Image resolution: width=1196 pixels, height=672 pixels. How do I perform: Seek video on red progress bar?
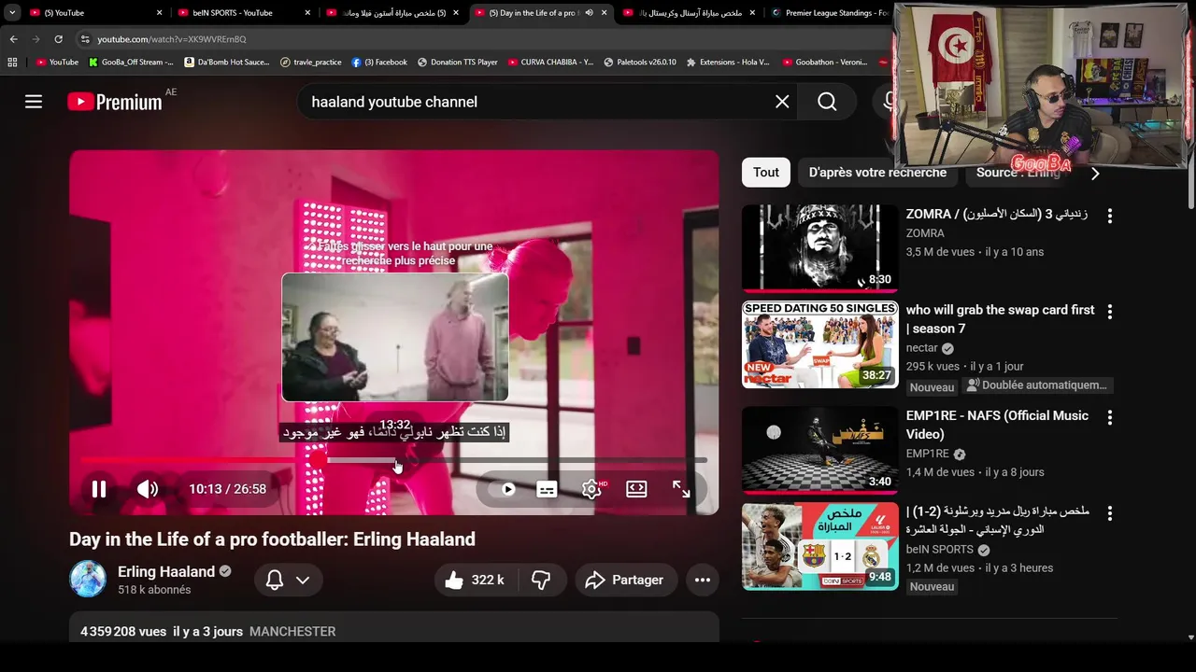(x=392, y=460)
